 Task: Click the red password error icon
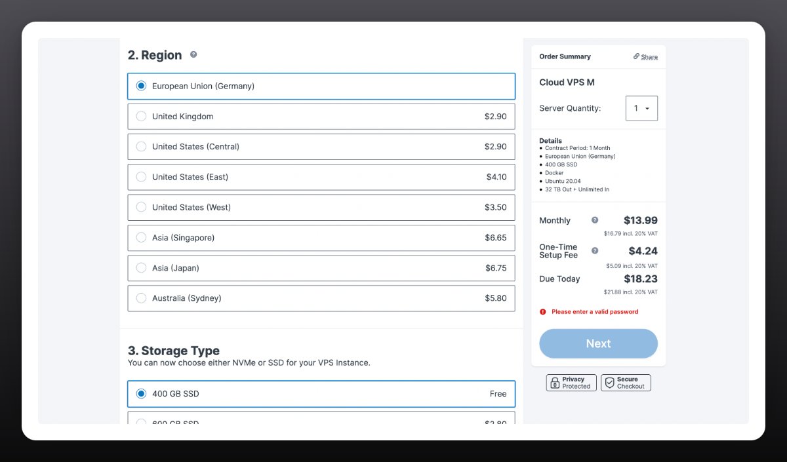click(542, 312)
